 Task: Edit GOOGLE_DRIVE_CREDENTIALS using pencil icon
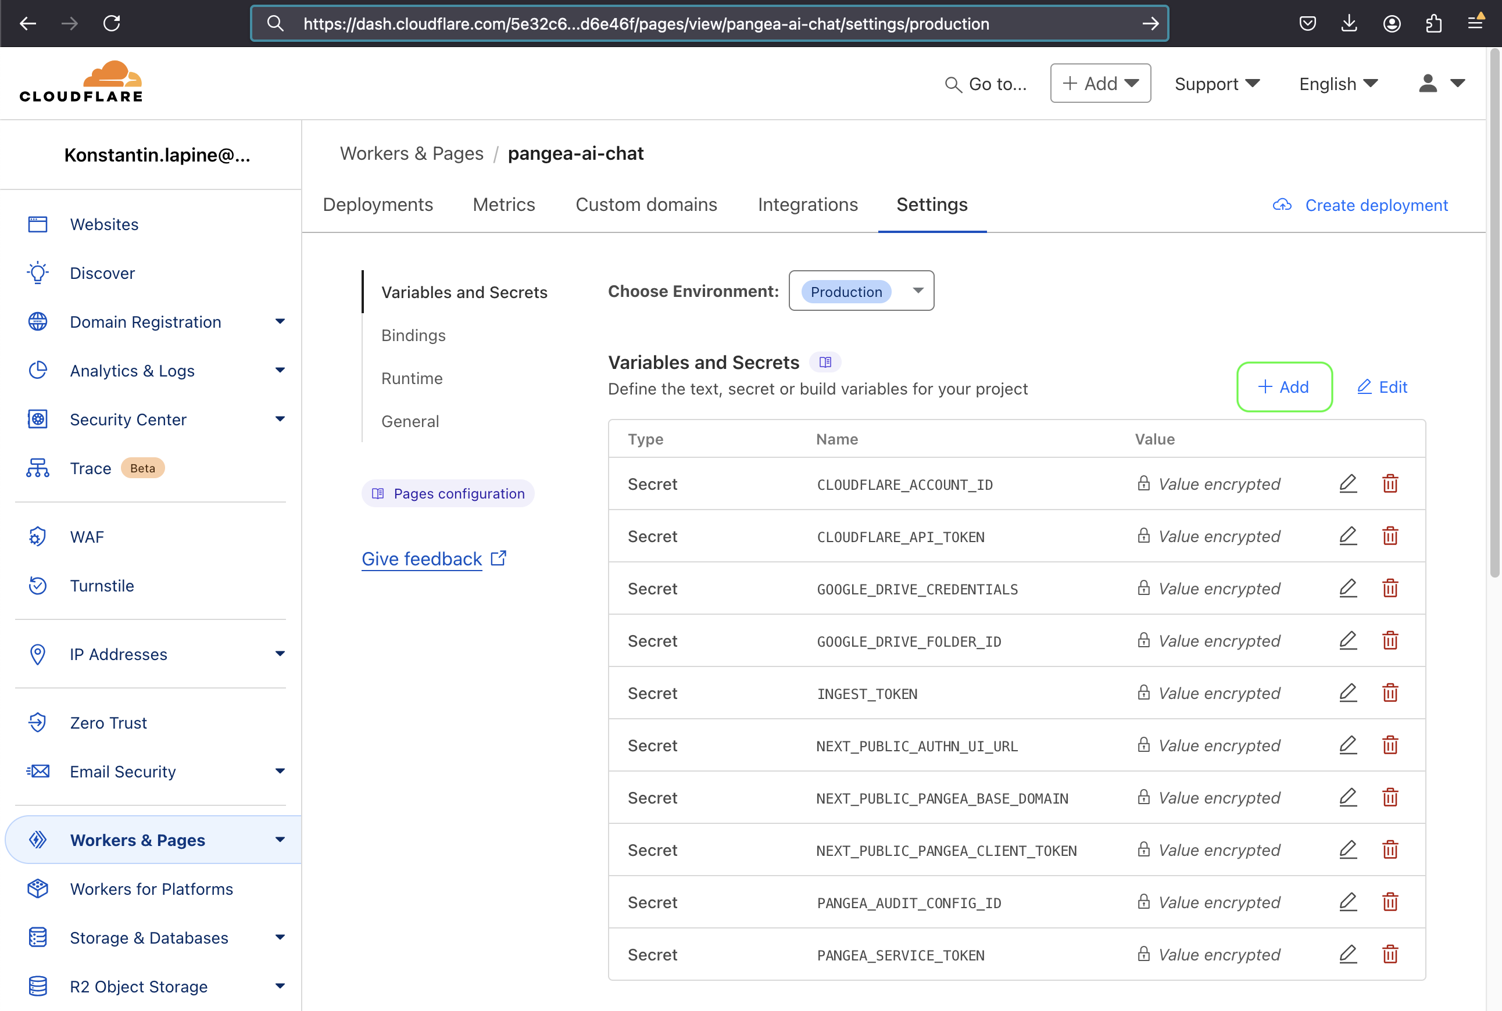click(1348, 588)
